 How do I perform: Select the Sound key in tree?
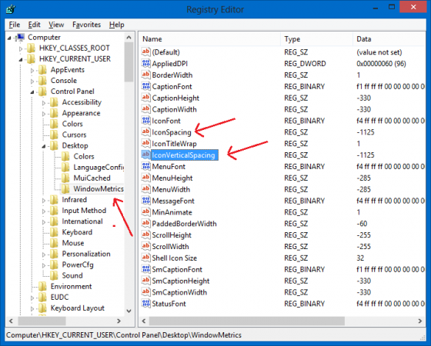pos(72,276)
